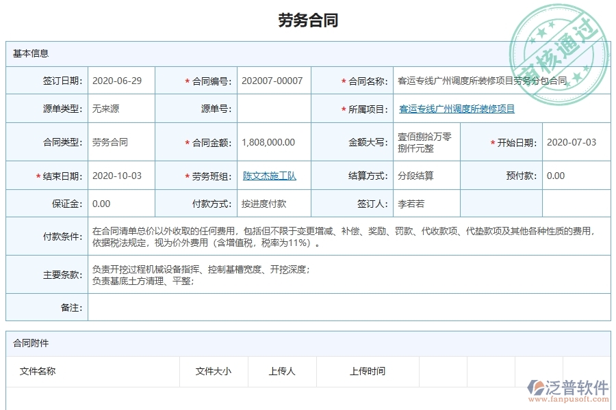The height and width of the screenshot is (410, 616).
Task: Click the 签订日期 value 2020-06-29
Action: [x=116, y=81]
